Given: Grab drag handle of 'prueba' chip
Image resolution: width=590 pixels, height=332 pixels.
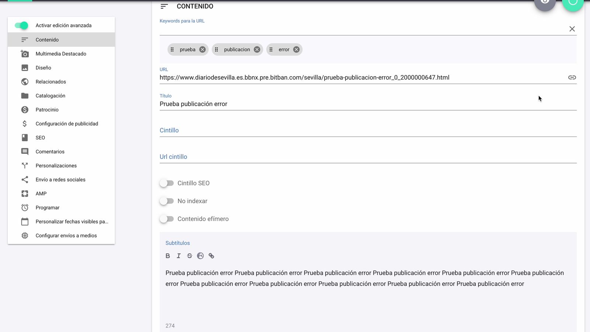Looking at the screenshot, I should [172, 49].
